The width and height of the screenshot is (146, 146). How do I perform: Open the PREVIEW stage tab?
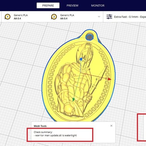(x=72, y=5)
